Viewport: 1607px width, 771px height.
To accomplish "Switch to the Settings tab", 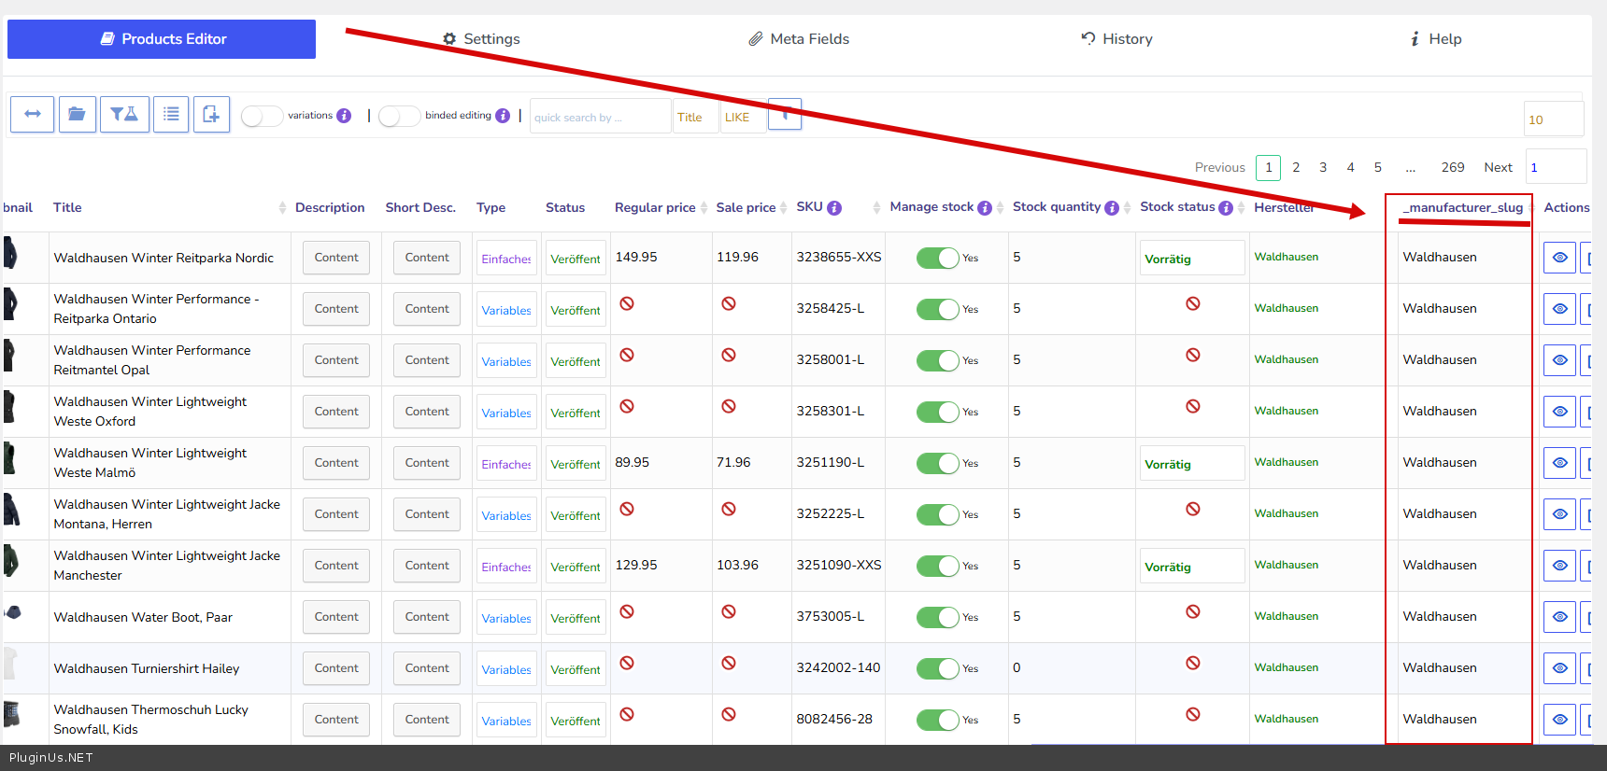I will tap(481, 39).
